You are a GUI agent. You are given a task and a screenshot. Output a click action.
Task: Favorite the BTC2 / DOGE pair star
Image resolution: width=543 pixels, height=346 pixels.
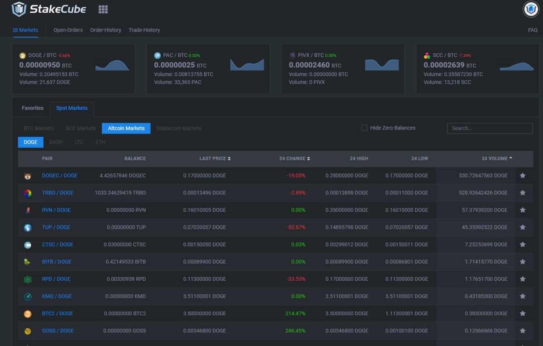[x=523, y=313]
